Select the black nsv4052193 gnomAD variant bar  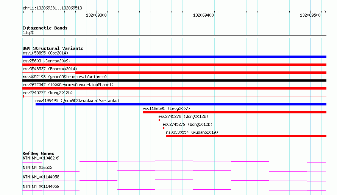[174, 80]
